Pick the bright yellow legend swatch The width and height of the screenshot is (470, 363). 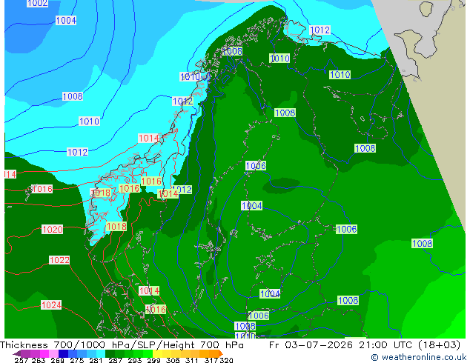tap(157, 353)
